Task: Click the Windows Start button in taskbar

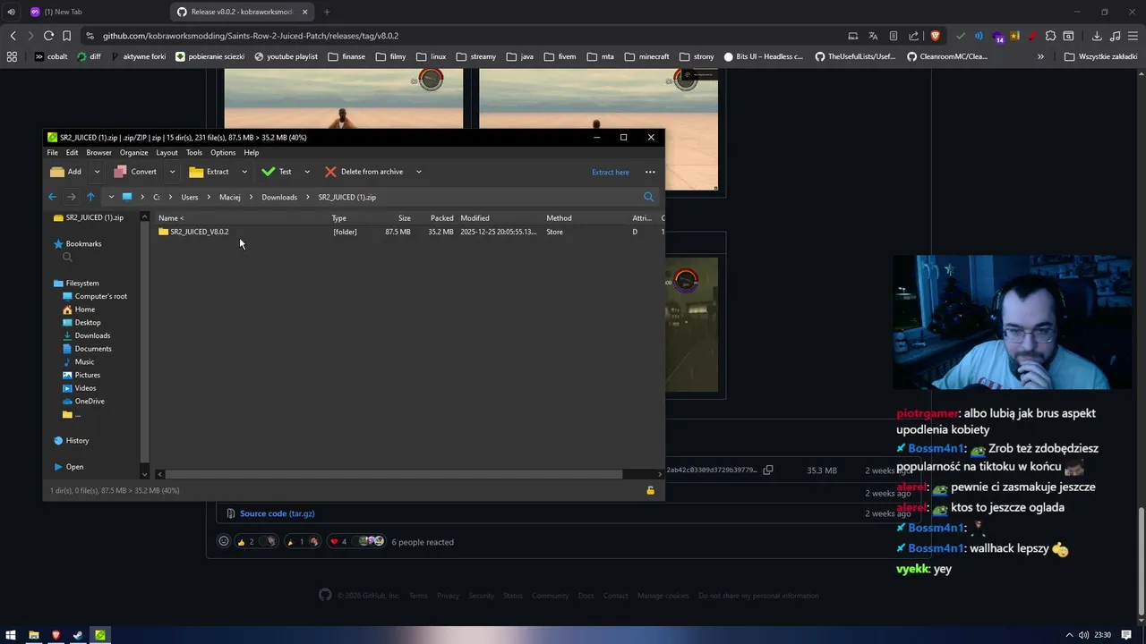Action: [x=11, y=635]
